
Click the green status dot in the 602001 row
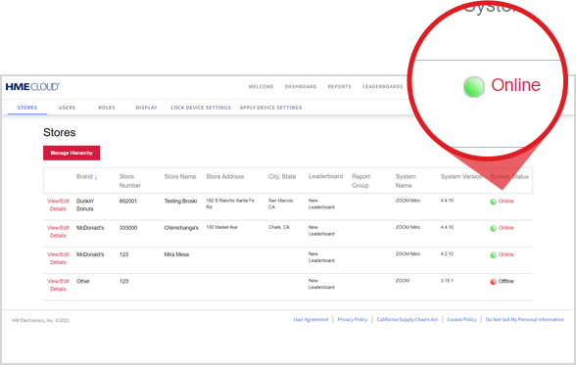(494, 202)
